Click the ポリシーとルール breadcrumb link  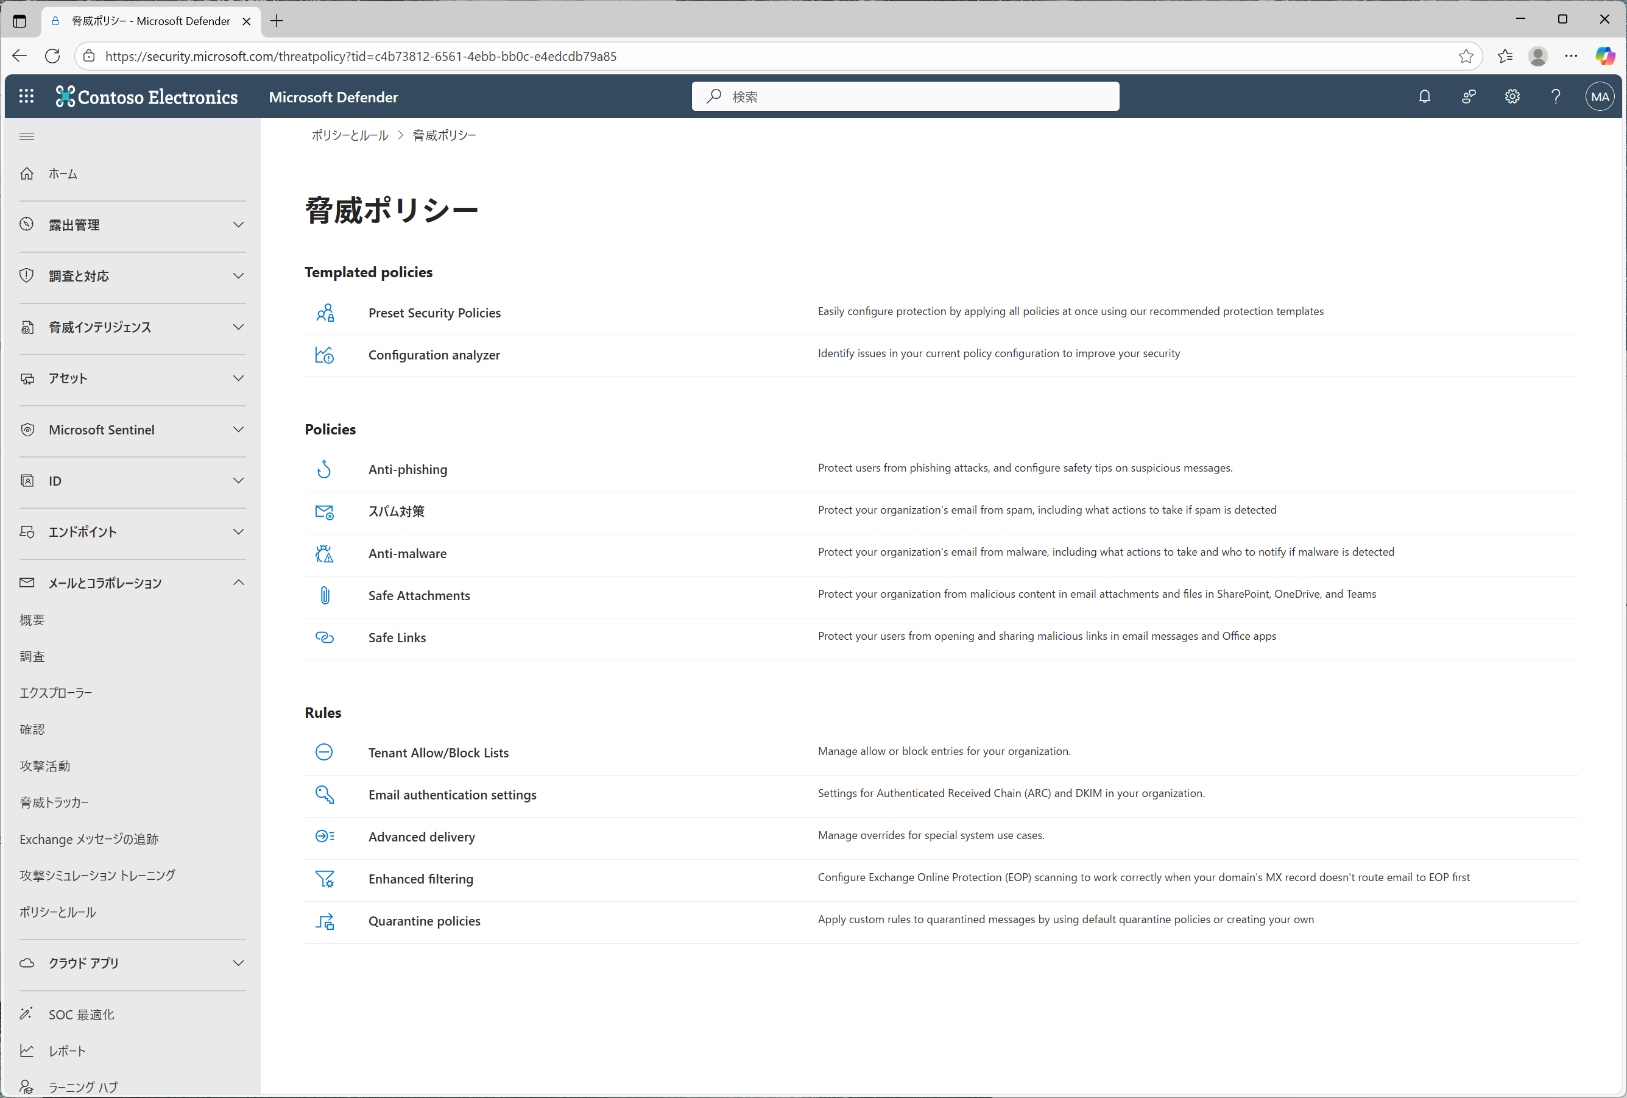350,135
